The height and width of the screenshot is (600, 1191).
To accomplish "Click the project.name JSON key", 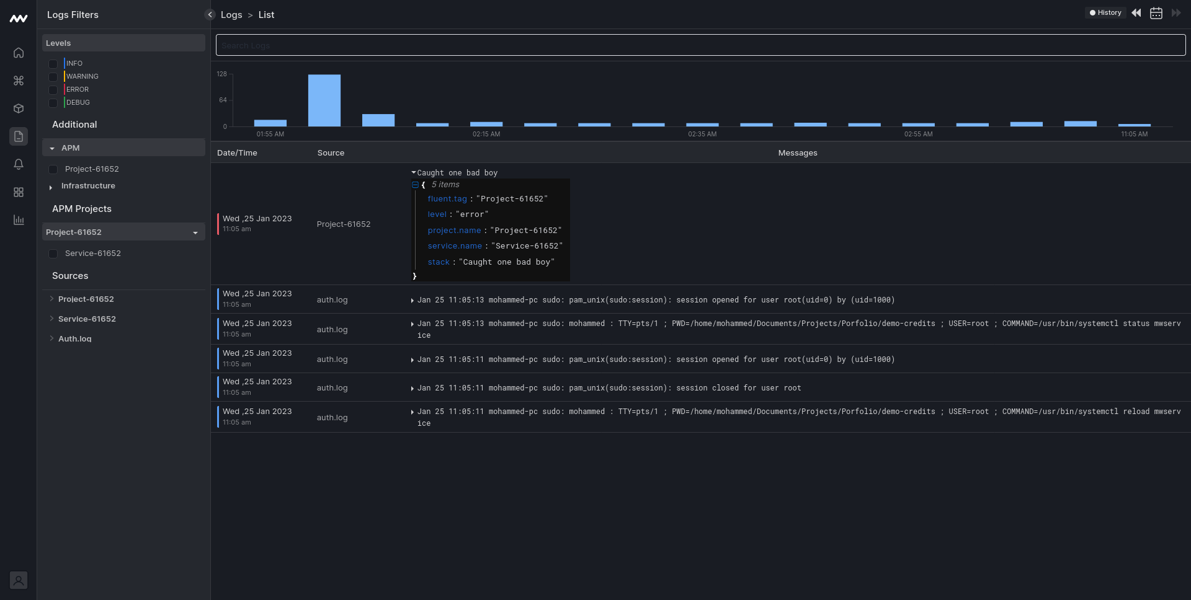I will coord(454,231).
